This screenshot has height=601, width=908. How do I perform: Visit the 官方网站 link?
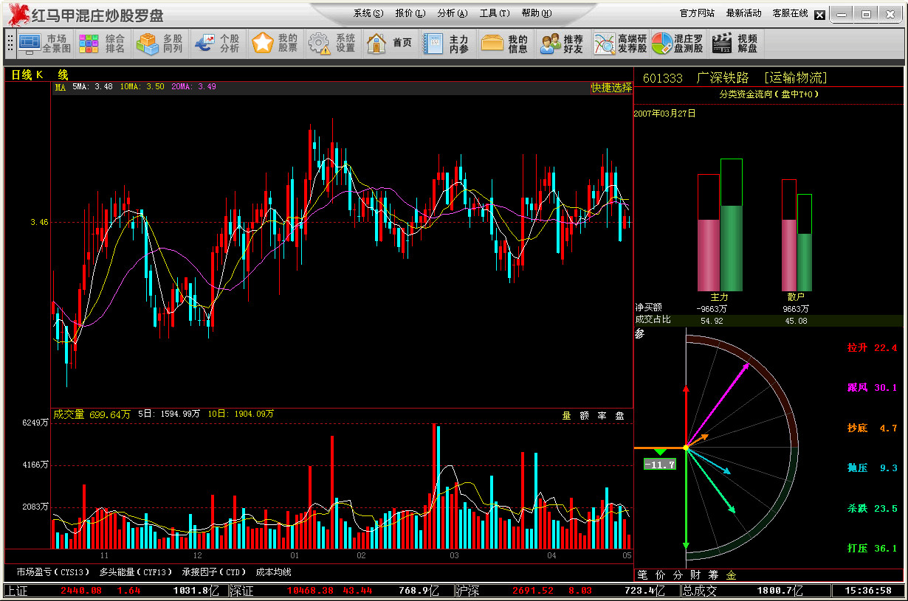697,13
